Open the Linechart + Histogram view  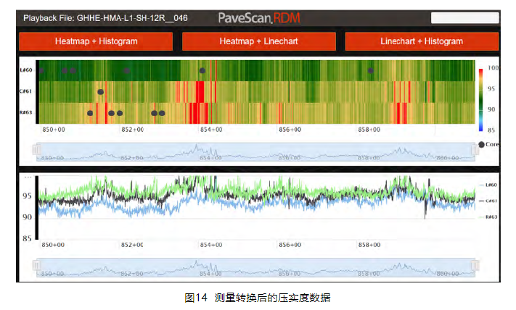(422, 41)
